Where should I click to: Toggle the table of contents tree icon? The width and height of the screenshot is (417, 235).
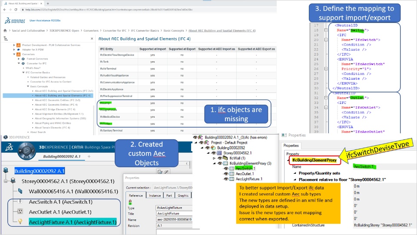[x=6, y=39]
